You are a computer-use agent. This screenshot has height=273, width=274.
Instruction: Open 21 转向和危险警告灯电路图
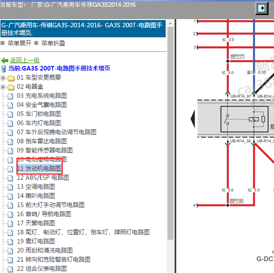pos(54,259)
